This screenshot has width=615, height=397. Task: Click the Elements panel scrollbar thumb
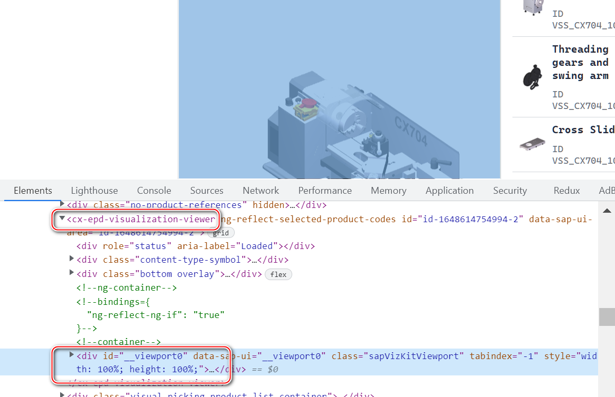pyautogui.click(x=607, y=317)
